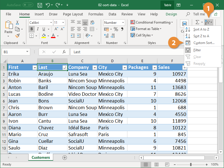The width and height of the screenshot is (224, 168).
Task: Save the workbook
Action: coord(39,5)
